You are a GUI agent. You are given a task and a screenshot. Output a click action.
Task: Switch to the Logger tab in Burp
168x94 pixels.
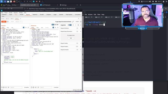tap(55, 15)
